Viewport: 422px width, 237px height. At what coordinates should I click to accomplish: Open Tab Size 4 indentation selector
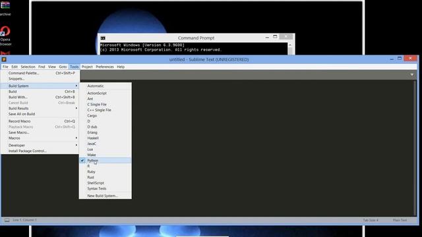click(x=371, y=220)
